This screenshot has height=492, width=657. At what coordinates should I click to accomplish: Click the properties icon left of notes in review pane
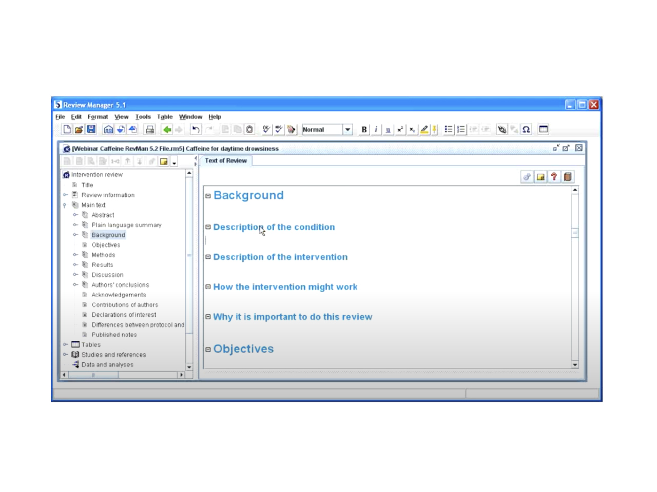[x=527, y=177]
